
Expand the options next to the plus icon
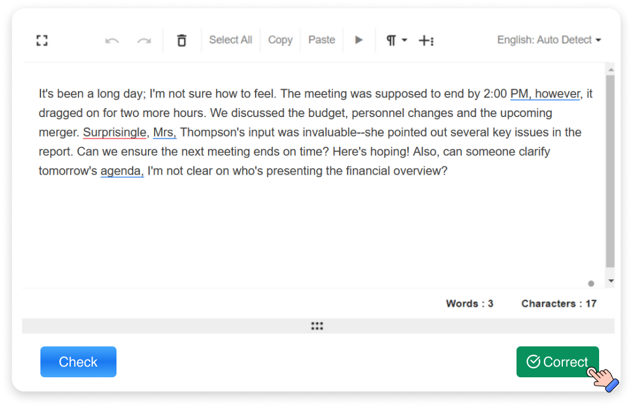[431, 42]
